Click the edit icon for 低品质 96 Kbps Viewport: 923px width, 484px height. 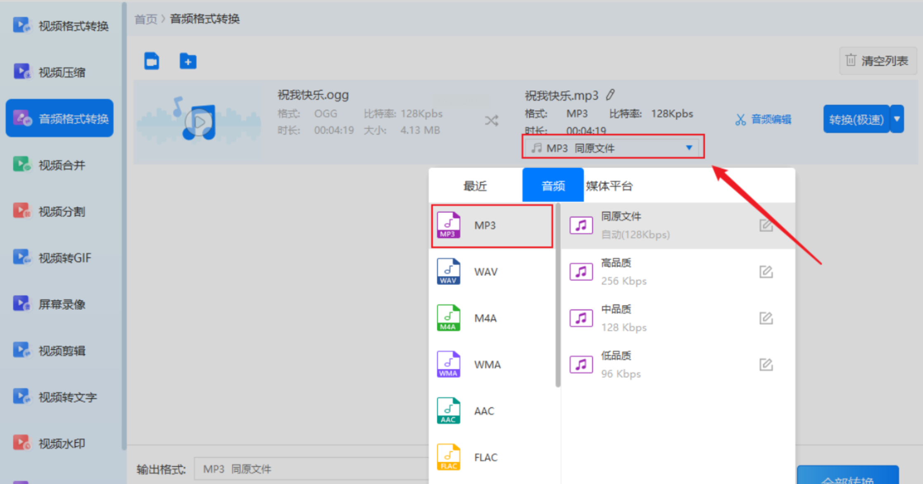(x=766, y=365)
